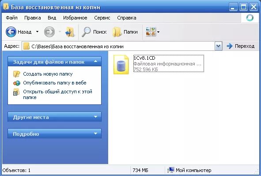Click Опубликовать папку в вебе link

[55, 83]
